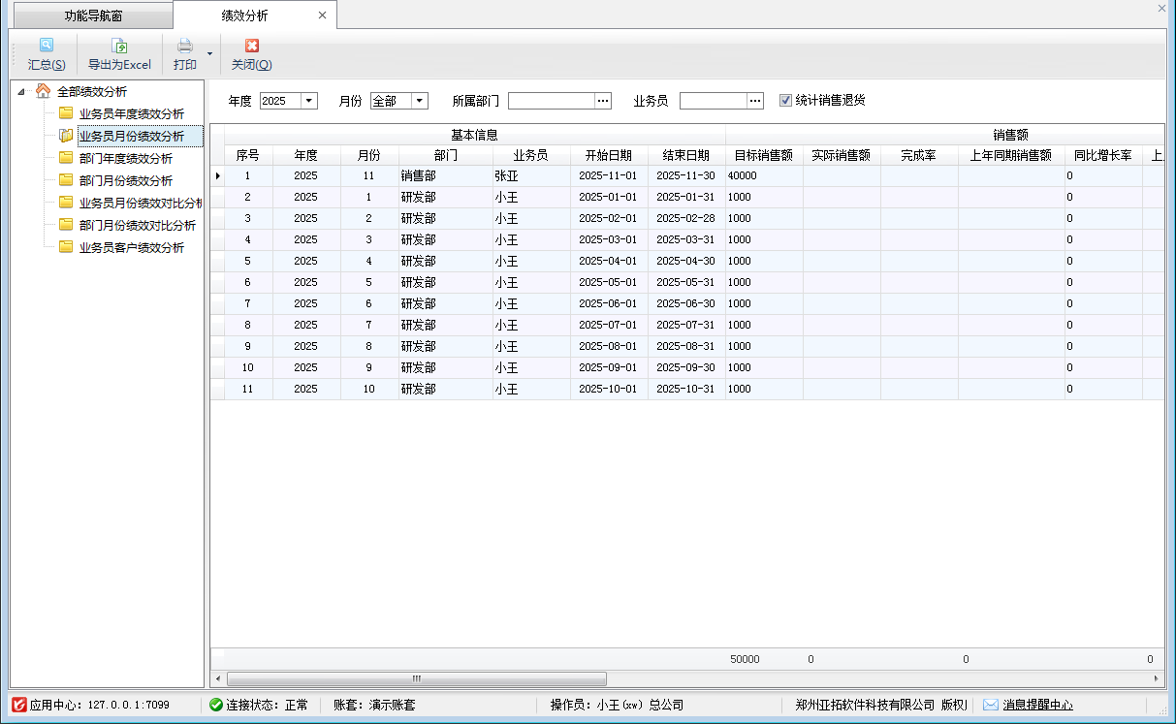This screenshot has width=1176, height=724.
Task: Click the 所属部门 ellipsis browse button
Action: pyautogui.click(x=603, y=101)
